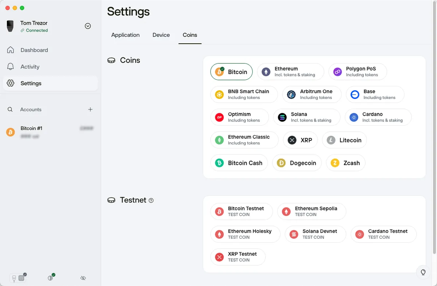Open the Activity section
Image resolution: width=437 pixels, height=286 pixels.
click(31, 67)
